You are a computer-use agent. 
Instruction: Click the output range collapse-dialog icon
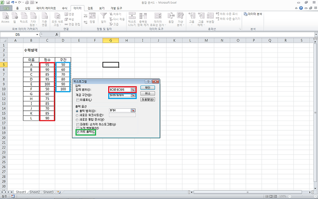pos(133,110)
